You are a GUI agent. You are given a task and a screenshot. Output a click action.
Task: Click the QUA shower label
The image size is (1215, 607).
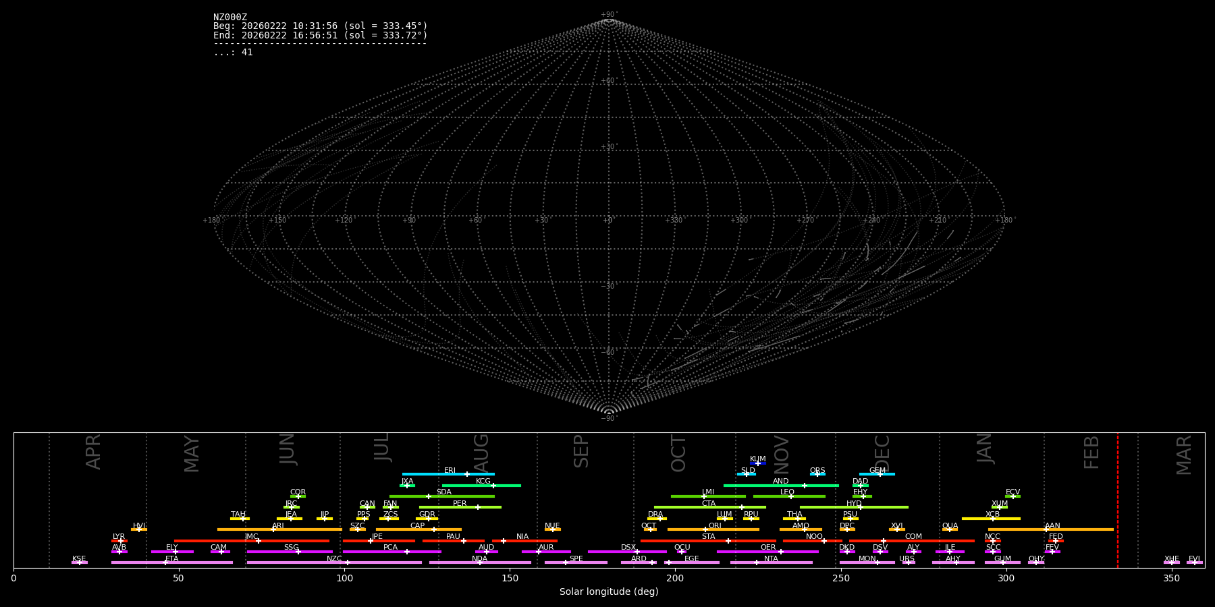(x=950, y=526)
